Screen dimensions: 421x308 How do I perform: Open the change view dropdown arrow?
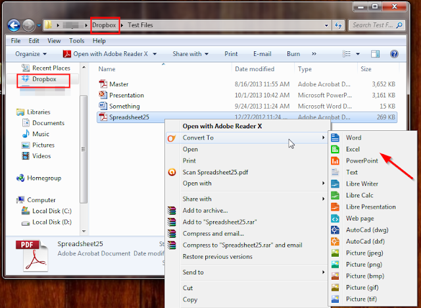pos(358,54)
